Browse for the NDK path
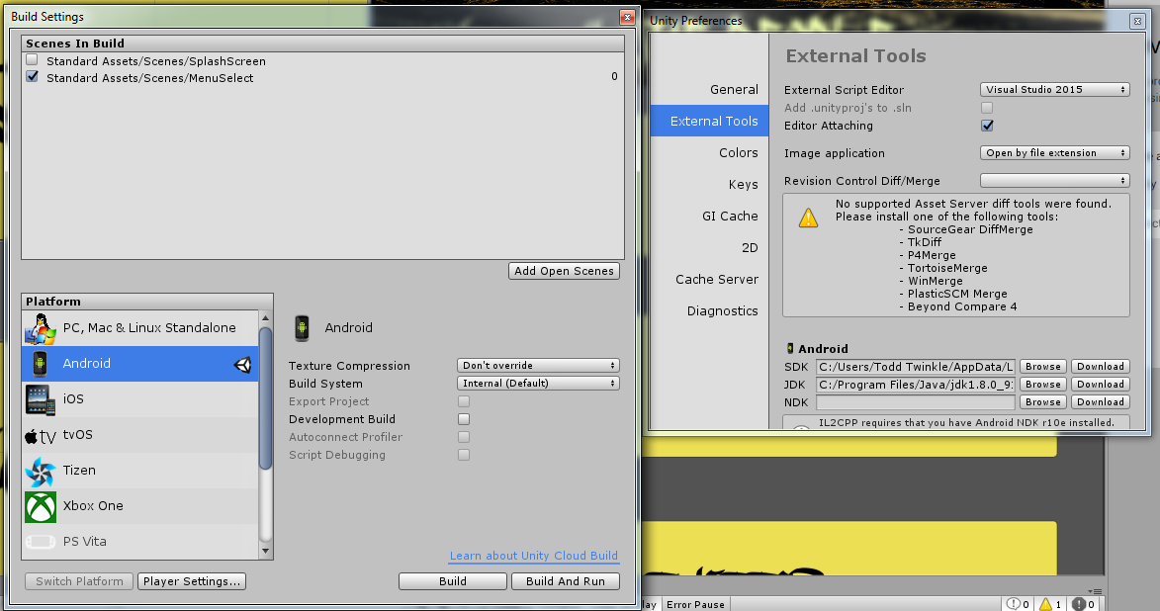This screenshot has width=1160, height=611. pos(1043,402)
